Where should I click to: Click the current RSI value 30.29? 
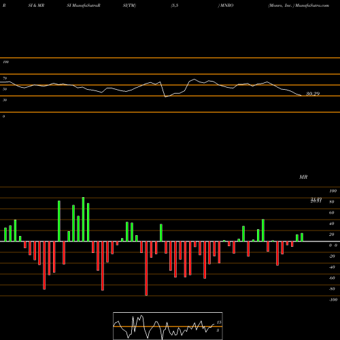click(x=313, y=94)
